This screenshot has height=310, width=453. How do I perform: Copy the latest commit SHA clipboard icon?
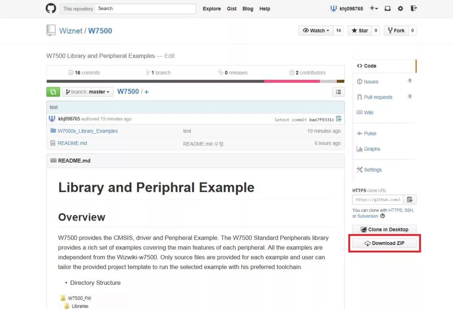(339, 119)
